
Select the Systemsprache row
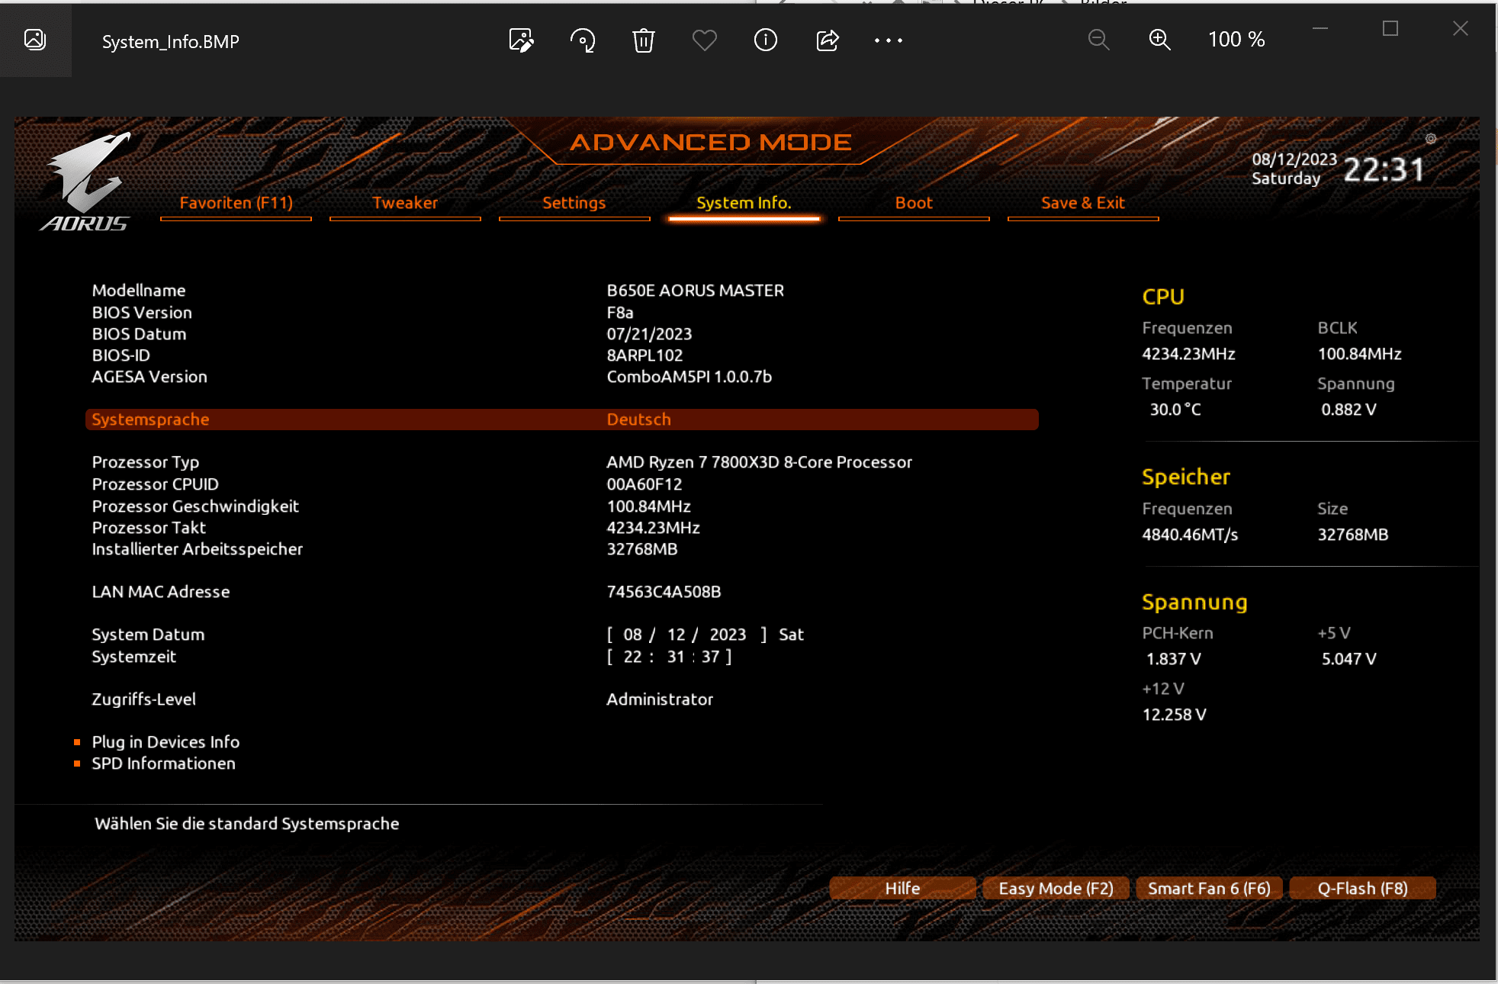coord(562,420)
